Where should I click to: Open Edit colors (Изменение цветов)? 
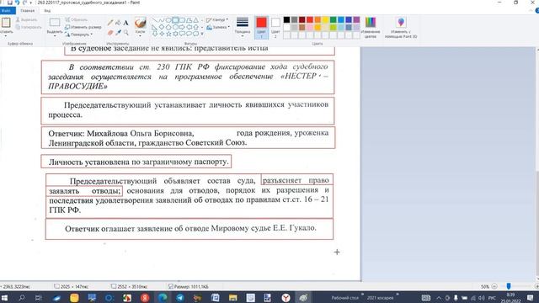pyautogui.click(x=371, y=27)
